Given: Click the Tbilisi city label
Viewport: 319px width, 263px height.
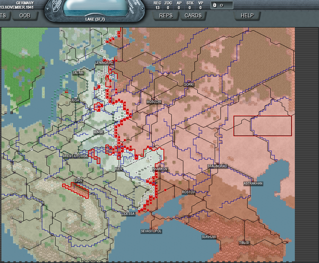Looking at the screenshot, I should (244, 242).
